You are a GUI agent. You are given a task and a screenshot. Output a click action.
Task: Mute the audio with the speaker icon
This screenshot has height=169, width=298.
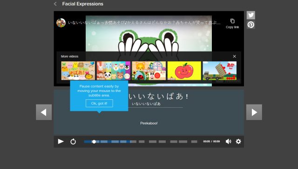coord(228,141)
